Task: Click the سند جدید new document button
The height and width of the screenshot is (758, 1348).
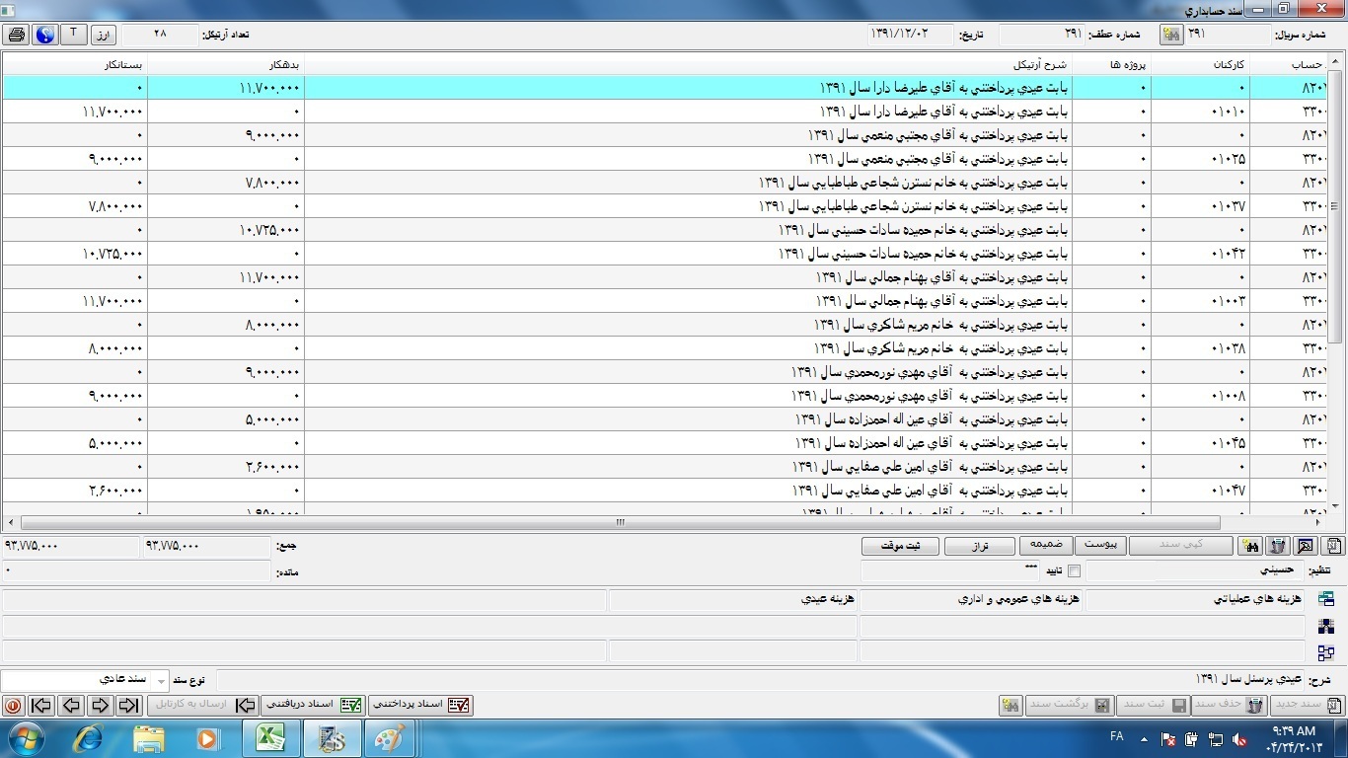Action: [1308, 705]
